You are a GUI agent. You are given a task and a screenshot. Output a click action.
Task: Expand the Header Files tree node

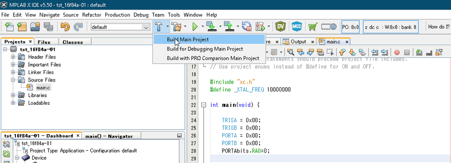pyautogui.click(x=13, y=57)
